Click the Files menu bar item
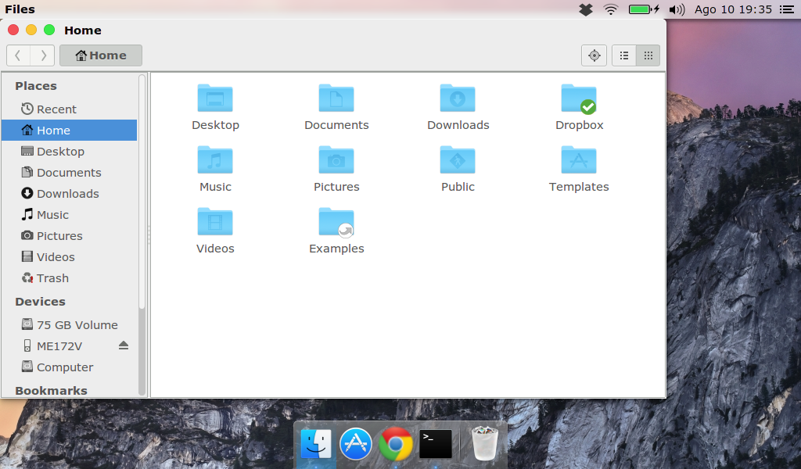Viewport: 801px width, 469px height. pos(20,9)
